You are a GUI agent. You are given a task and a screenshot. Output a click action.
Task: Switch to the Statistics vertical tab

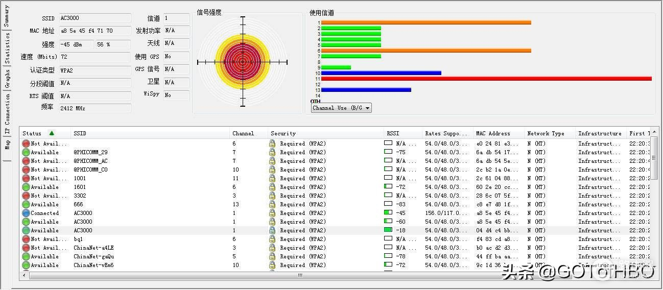tap(7, 49)
